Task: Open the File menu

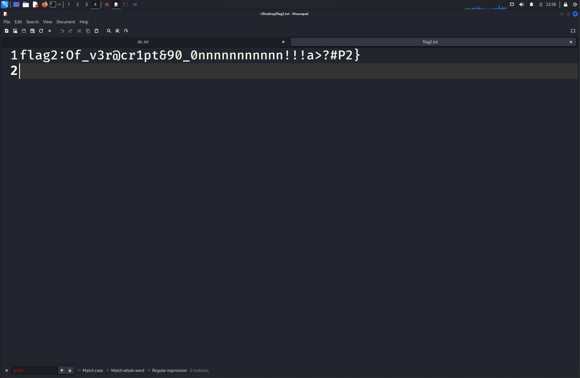Action: (7, 22)
